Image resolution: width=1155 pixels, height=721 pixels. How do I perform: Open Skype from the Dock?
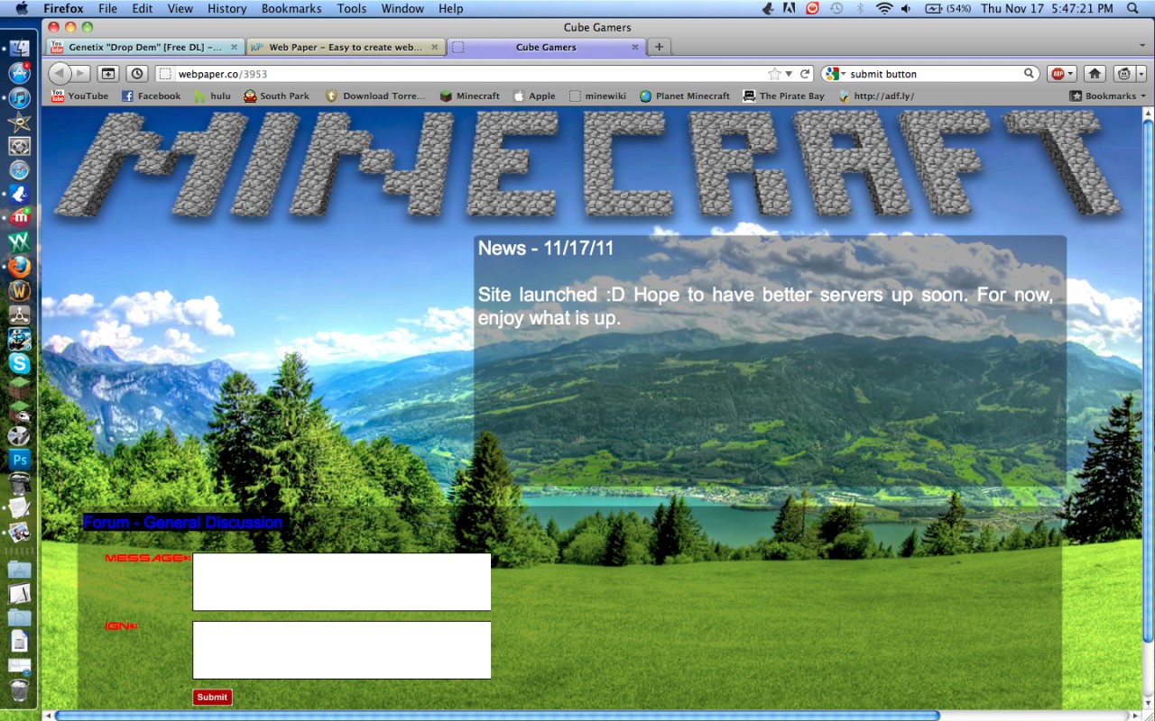coord(20,364)
